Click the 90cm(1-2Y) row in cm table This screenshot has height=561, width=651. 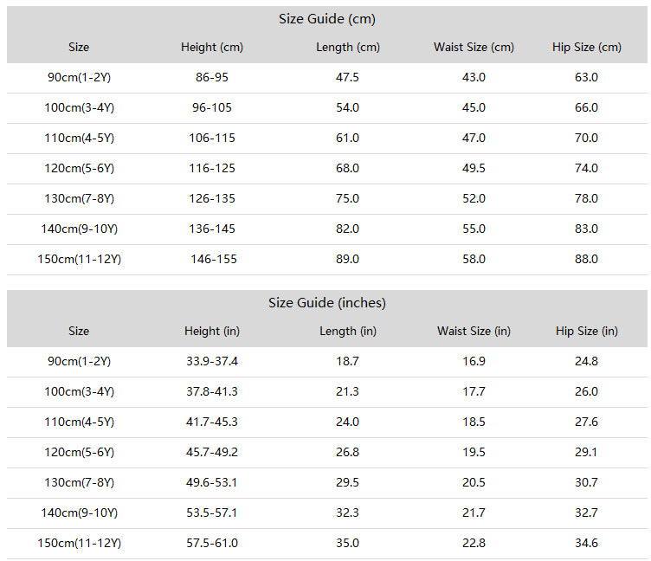[326, 78]
